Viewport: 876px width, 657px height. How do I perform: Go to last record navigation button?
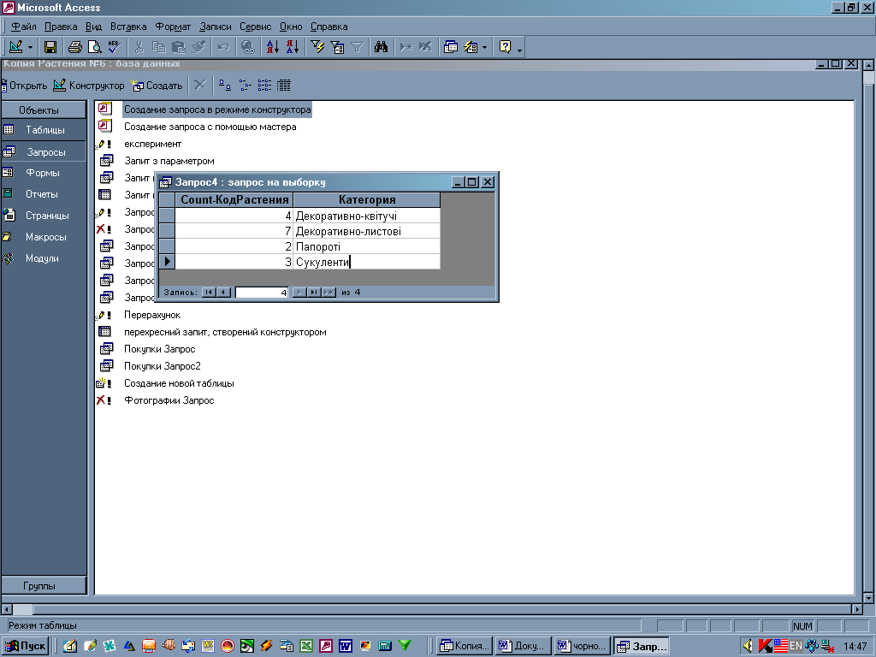pos(313,293)
